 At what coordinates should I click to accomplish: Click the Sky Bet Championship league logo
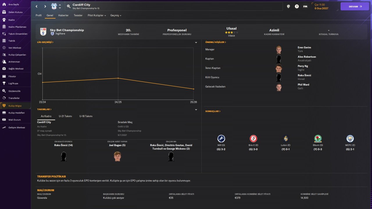click(x=43, y=32)
